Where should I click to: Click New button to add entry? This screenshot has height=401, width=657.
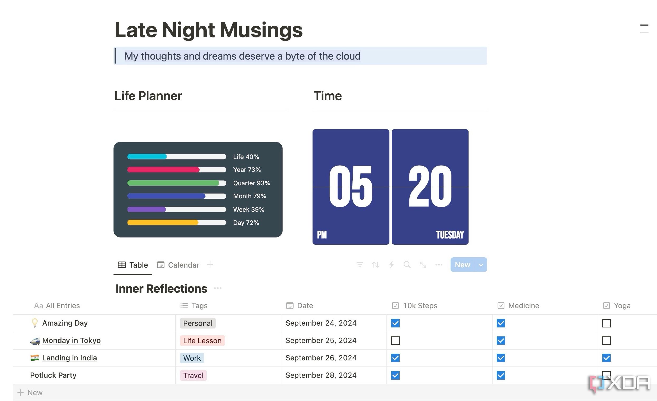coord(462,265)
